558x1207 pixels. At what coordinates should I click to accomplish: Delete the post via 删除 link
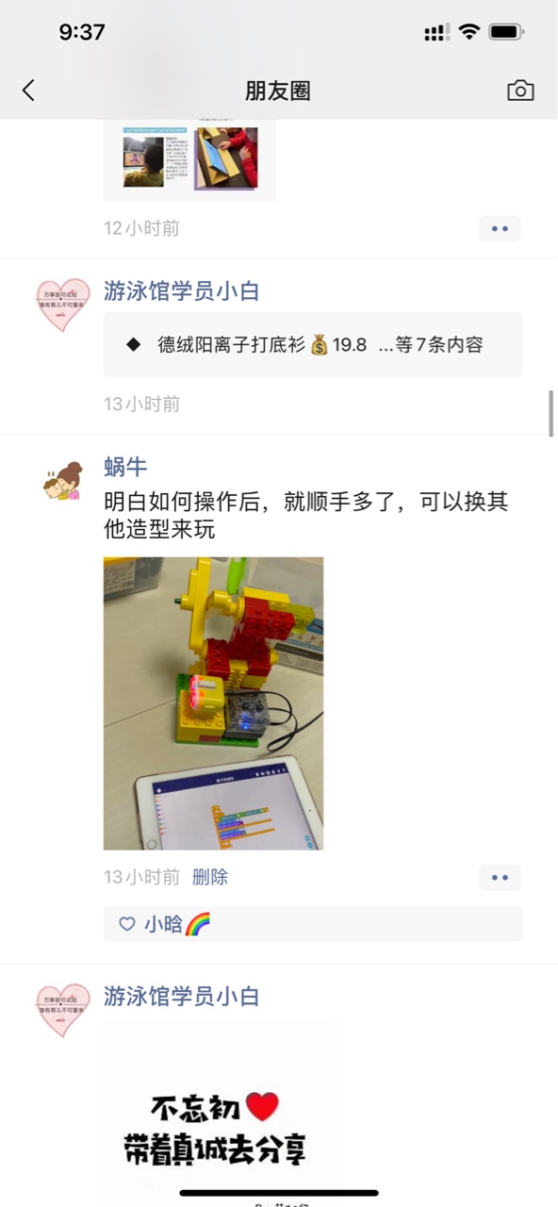click(x=210, y=877)
